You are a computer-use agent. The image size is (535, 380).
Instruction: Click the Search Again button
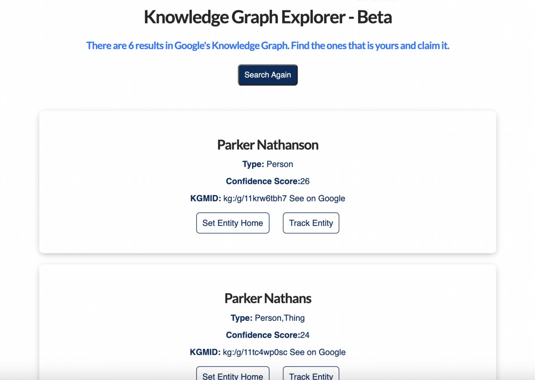[x=267, y=75]
